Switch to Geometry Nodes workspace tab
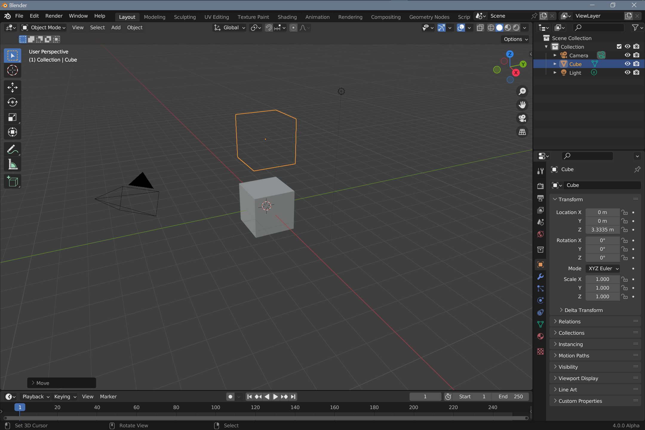This screenshot has width=645, height=430. (x=429, y=17)
